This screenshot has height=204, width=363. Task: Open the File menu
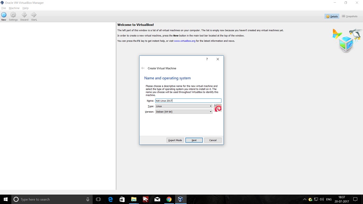click(x=4, y=8)
